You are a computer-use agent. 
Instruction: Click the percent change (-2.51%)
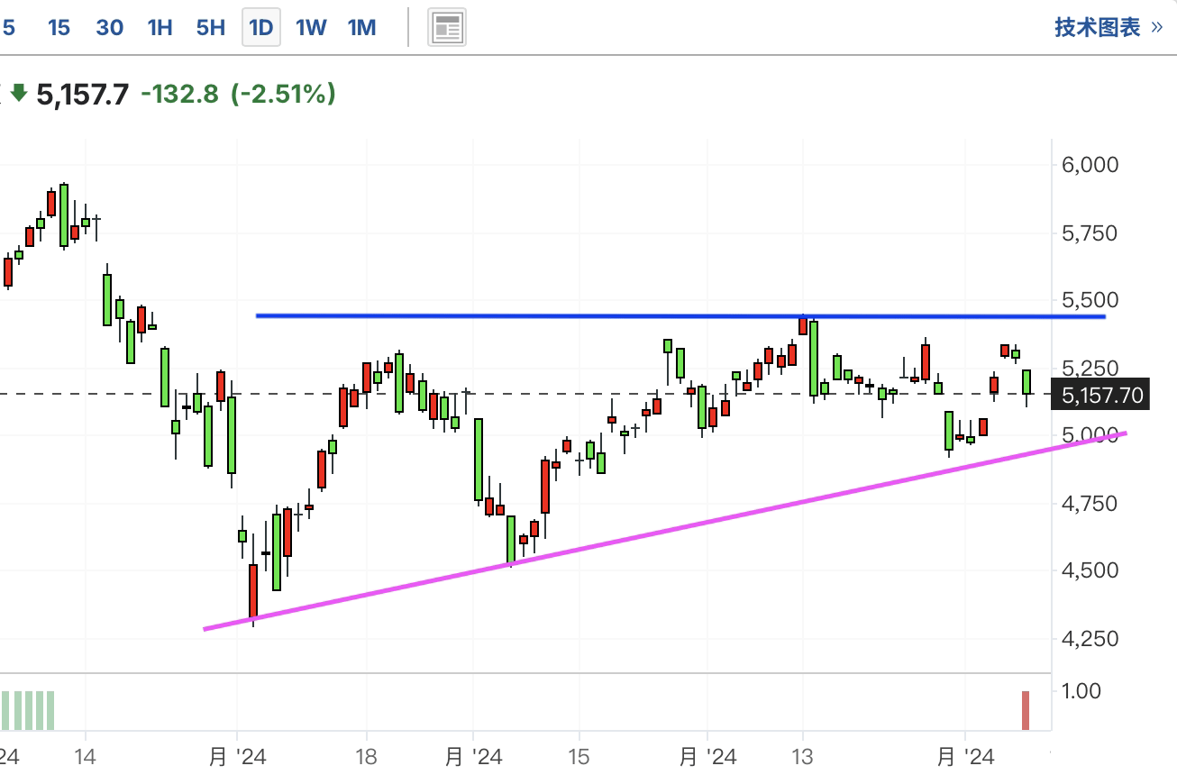coord(284,94)
